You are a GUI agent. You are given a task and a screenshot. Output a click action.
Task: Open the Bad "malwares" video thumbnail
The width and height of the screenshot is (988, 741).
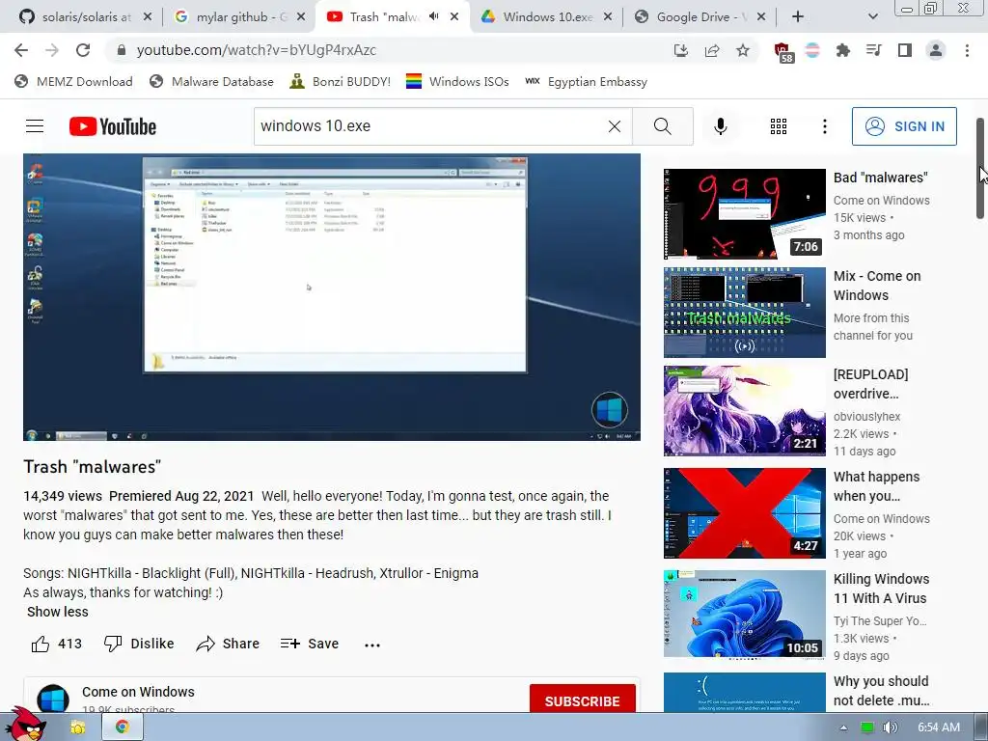pyautogui.click(x=744, y=214)
